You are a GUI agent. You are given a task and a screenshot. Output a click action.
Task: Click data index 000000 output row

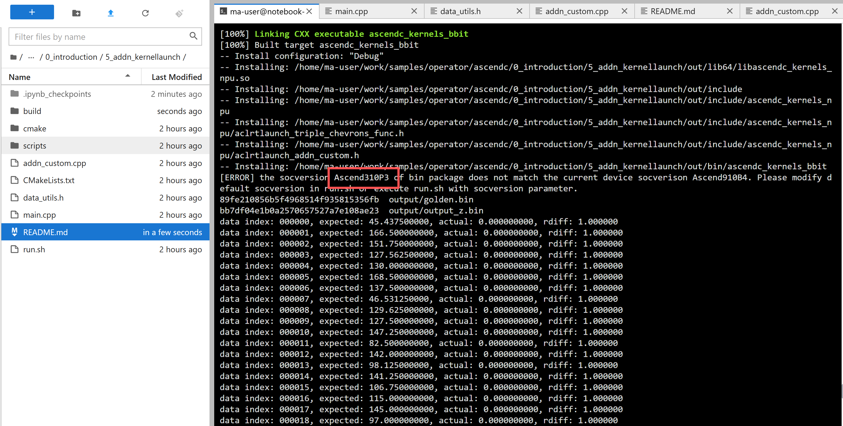[419, 222]
